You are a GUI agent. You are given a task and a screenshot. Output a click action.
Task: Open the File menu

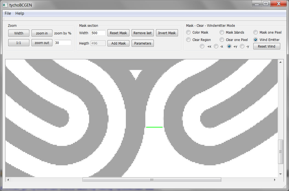8,13
